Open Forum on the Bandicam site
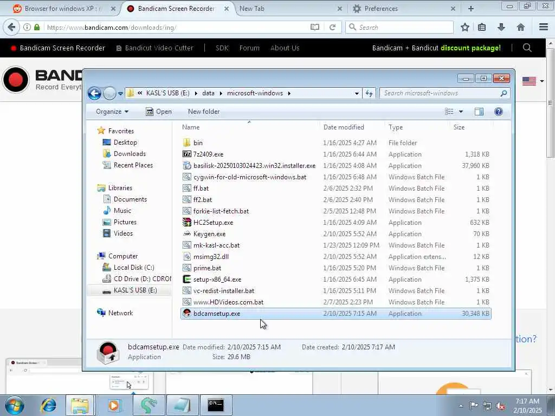The width and height of the screenshot is (555, 416). (x=249, y=48)
